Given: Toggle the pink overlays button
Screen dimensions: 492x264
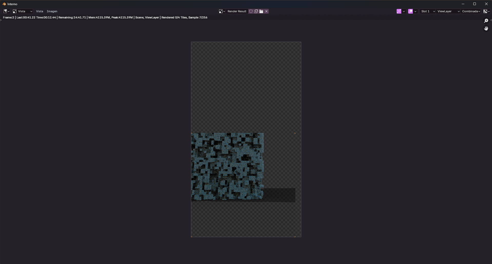Looking at the screenshot, I should (x=410, y=11).
